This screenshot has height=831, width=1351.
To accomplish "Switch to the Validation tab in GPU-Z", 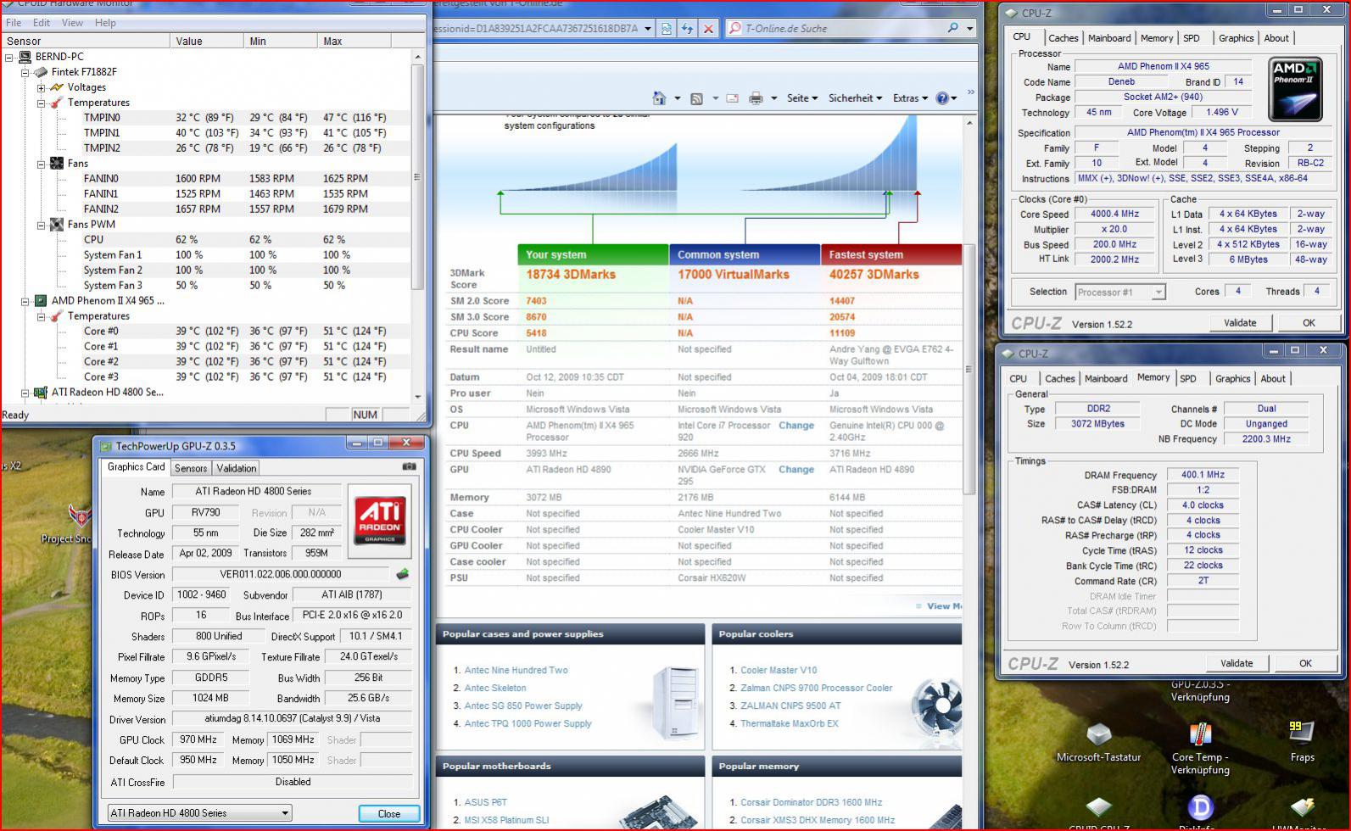I will click(237, 468).
